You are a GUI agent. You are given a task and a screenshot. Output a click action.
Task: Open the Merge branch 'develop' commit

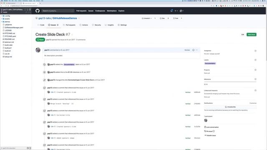coord(60,104)
